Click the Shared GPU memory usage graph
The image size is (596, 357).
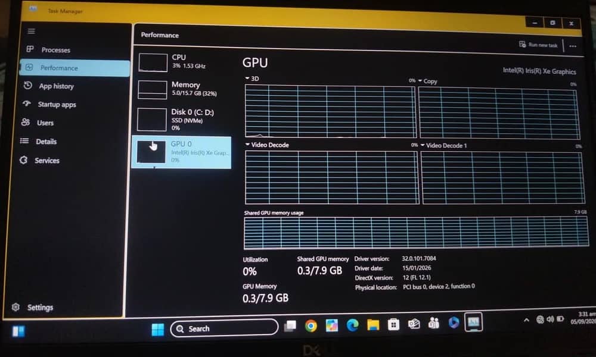point(416,232)
